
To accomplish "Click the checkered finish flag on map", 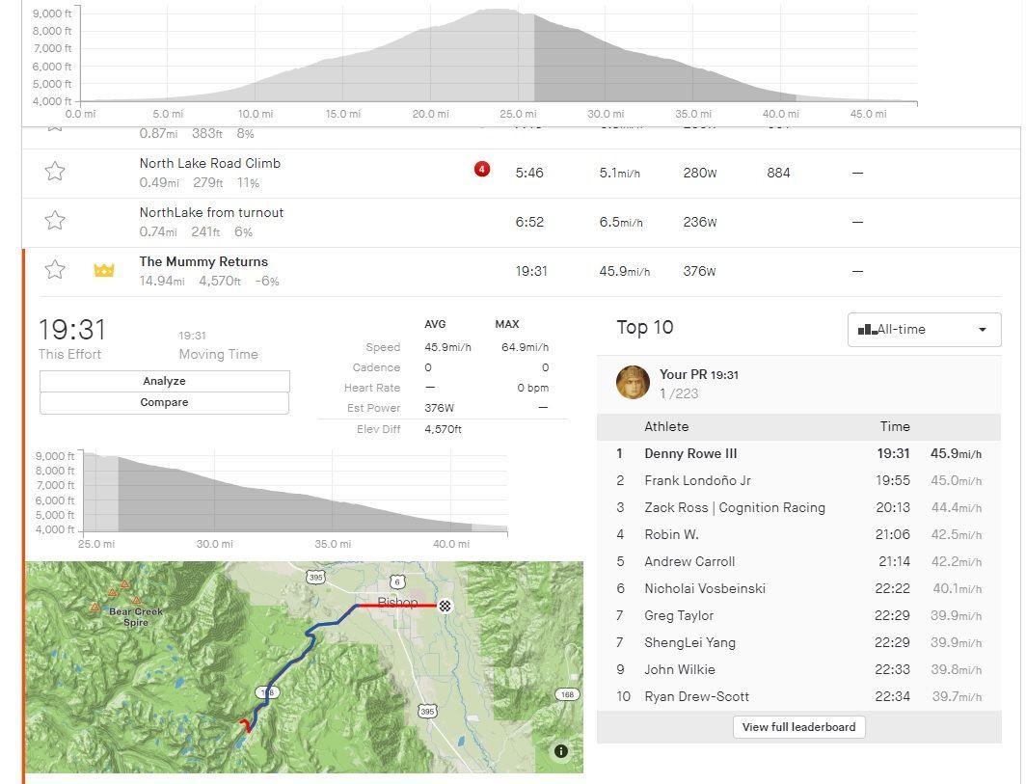I will coord(445,606).
